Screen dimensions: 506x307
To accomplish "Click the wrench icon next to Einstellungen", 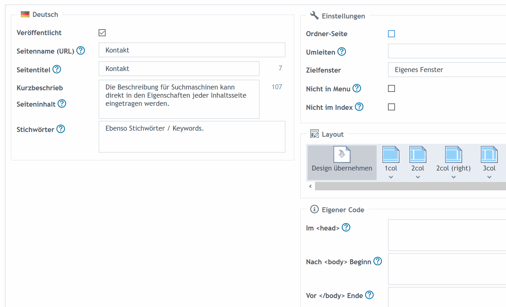I will click(314, 15).
